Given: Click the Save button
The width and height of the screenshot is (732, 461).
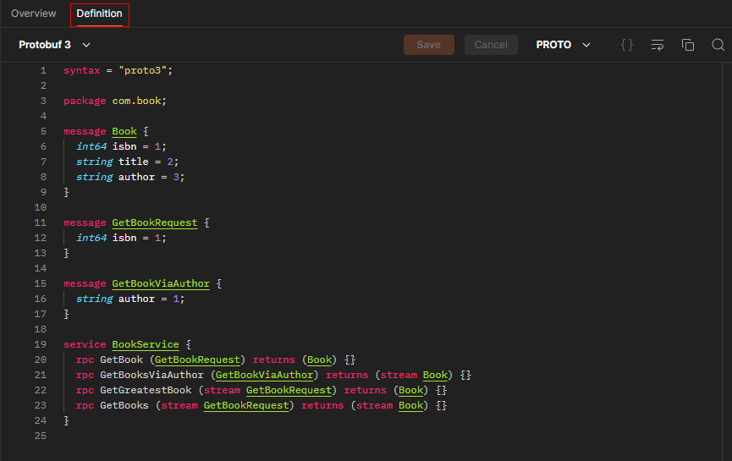Looking at the screenshot, I should point(428,45).
